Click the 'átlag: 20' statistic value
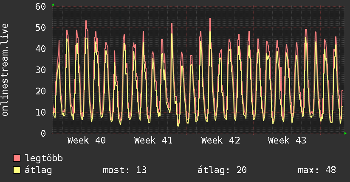The width and height of the screenshot is (350, 182). click(x=222, y=170)
